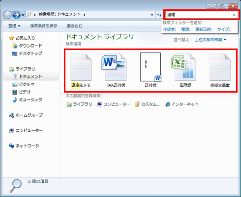The height and width of the screenshot is (197, 241).
Task: Select the 住所録 Excel file icon
Action: tap(183, 67)
